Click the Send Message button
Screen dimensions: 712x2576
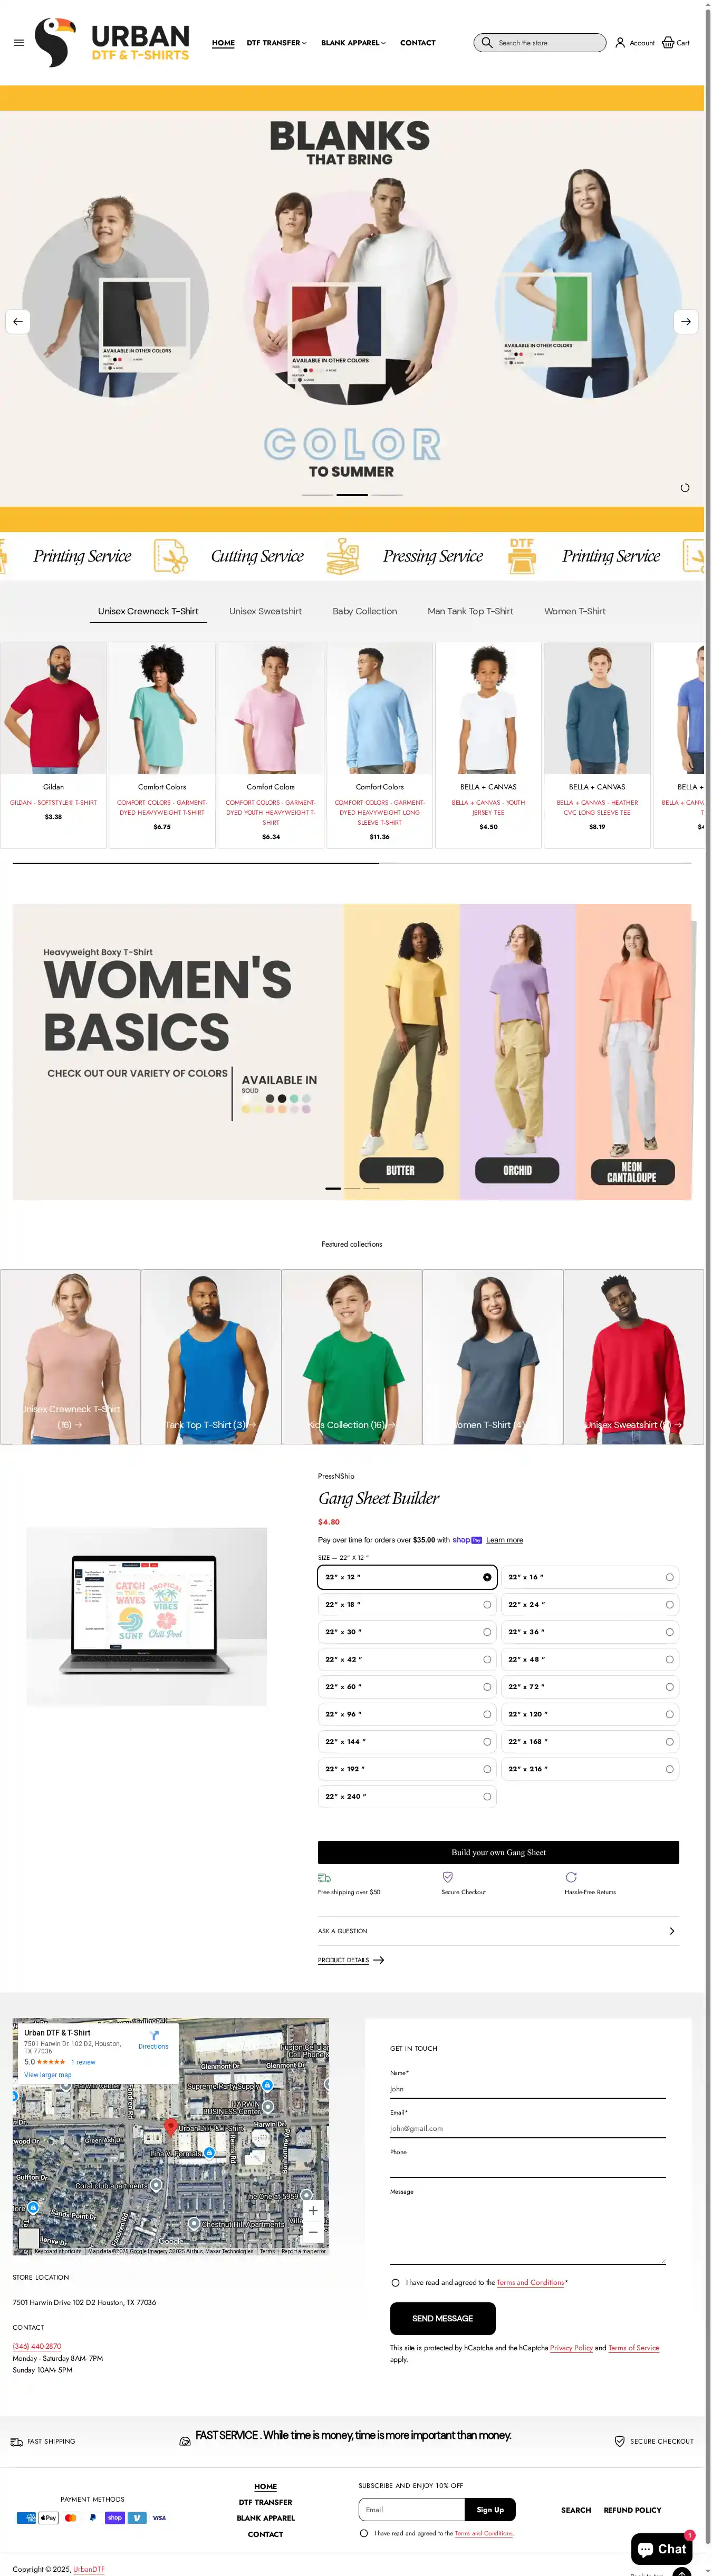click(x=443, y=2318)
